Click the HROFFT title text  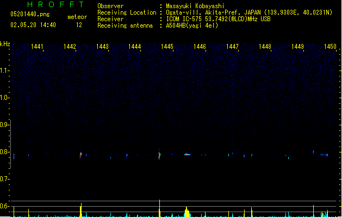55,4
